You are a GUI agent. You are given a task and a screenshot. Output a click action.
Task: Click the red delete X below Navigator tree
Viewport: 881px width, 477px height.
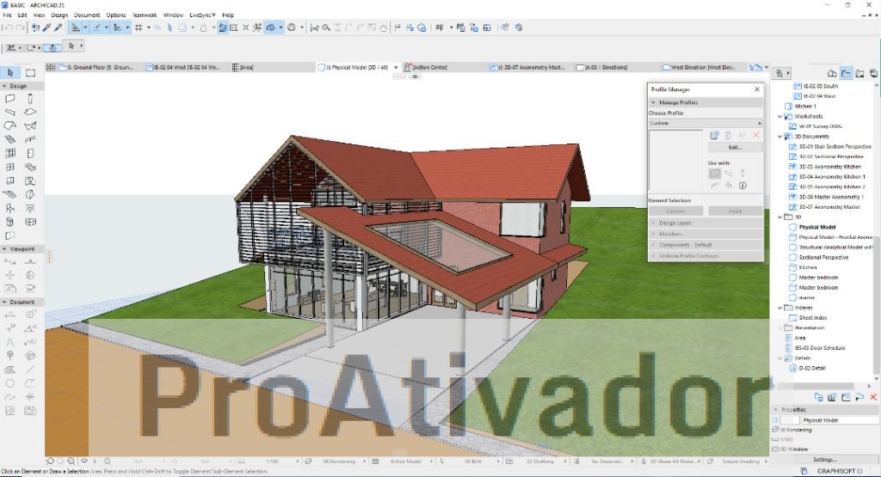point(873,397)
